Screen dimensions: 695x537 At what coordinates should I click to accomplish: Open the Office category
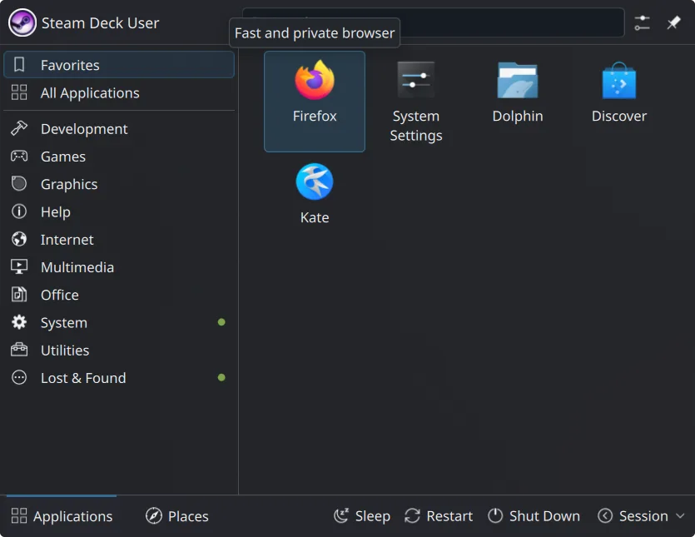point(119,295)
